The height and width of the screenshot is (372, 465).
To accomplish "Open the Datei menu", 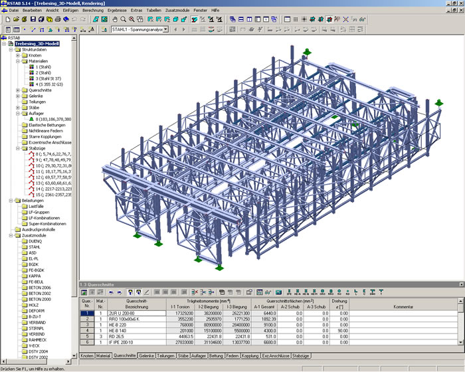I will [14, 11].
